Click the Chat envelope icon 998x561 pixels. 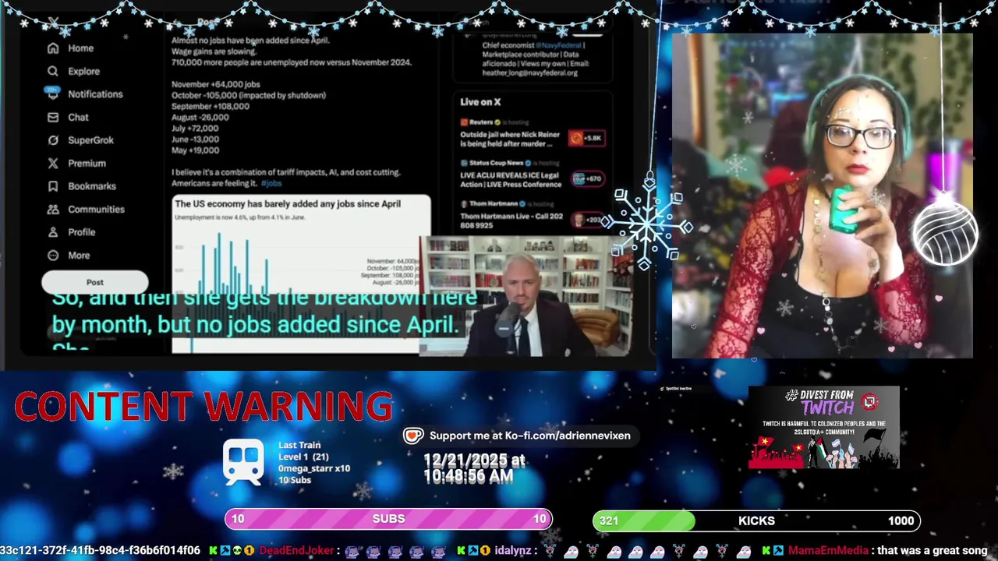(x=53, y=117)
